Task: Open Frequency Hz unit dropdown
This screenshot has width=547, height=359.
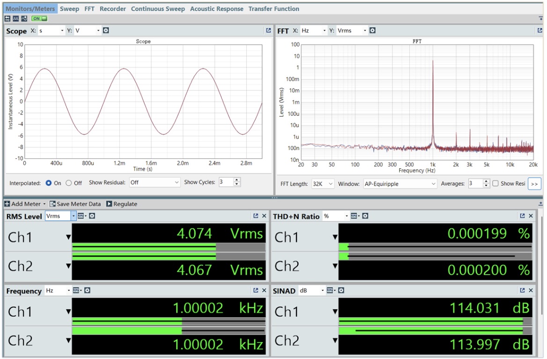Action: (58, 290)
